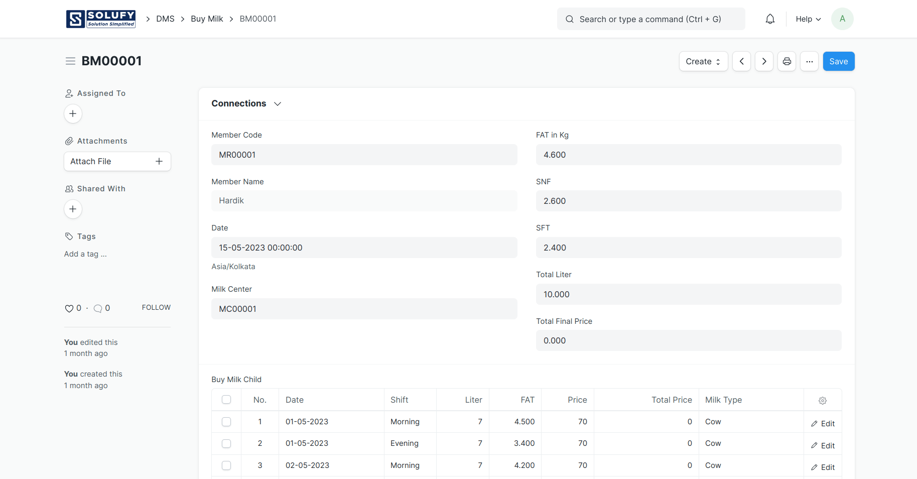
Task: Open comments bubble icon
Action: (x=98, y=308)
